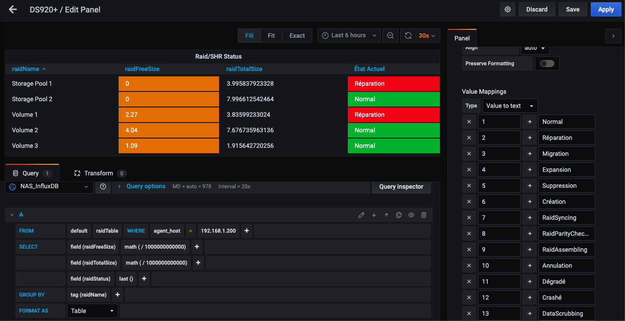Open the Query inspector

click(401, 187)
